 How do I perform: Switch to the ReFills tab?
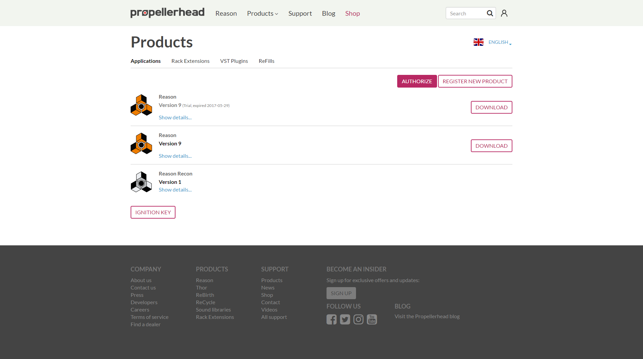(x=267, y=61)
